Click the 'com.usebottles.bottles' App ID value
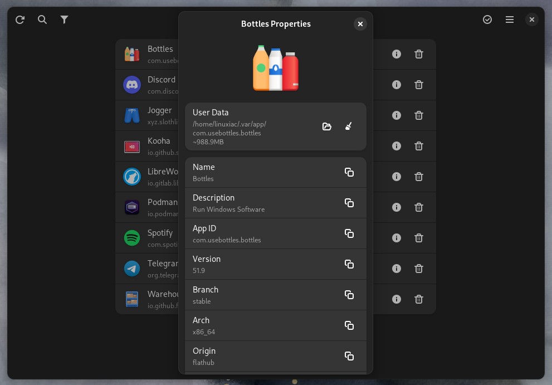 [227, 240]
